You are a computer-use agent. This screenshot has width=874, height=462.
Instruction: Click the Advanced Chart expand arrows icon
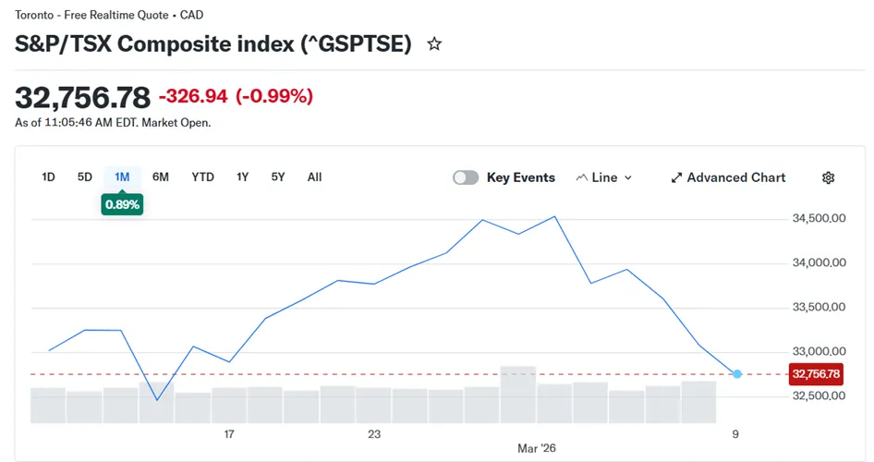point(676,177)
